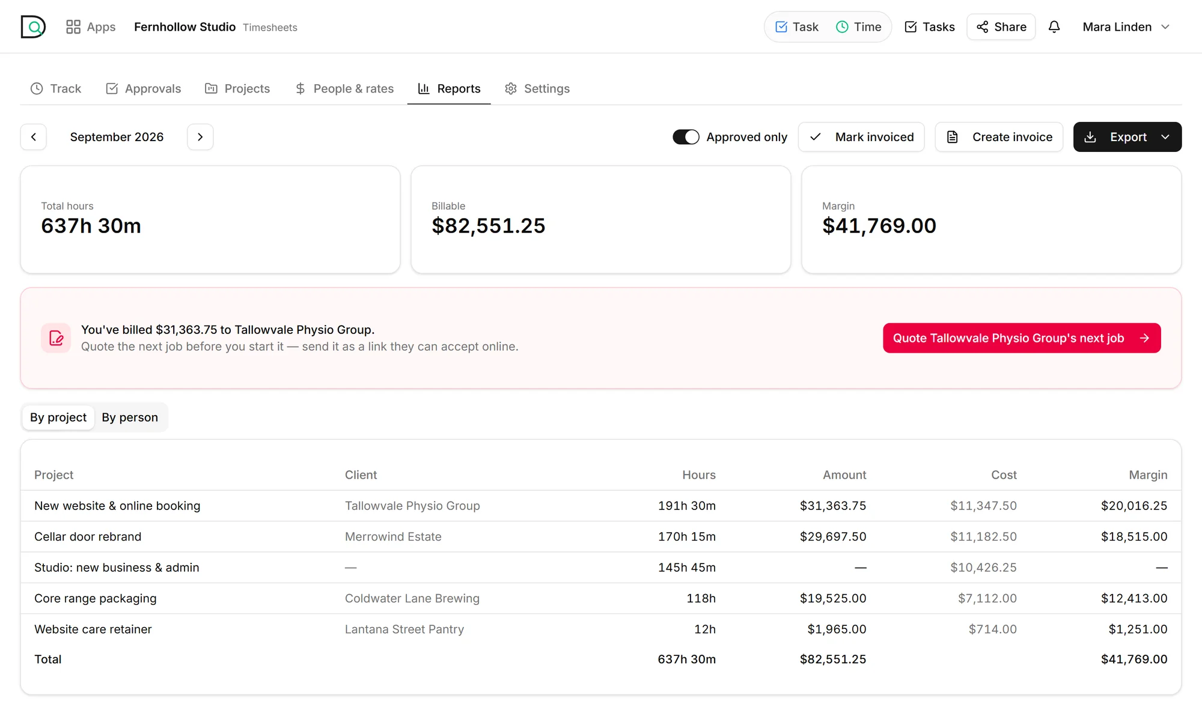1202x701 pixels.
Task: Switch to the Track tab
Action: click(56, 89)
